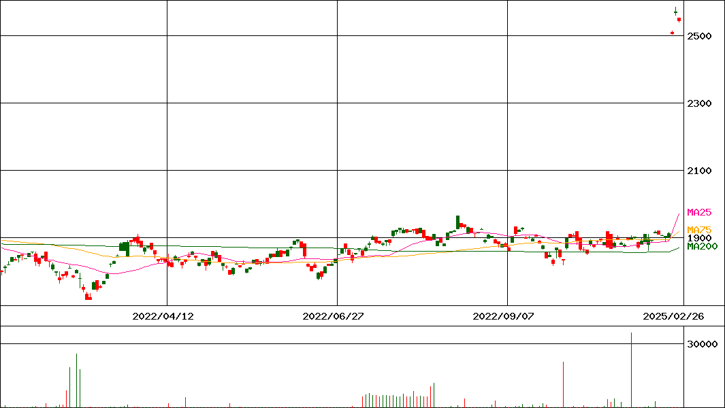Click the tall red volume bar near September

[563, 384]
